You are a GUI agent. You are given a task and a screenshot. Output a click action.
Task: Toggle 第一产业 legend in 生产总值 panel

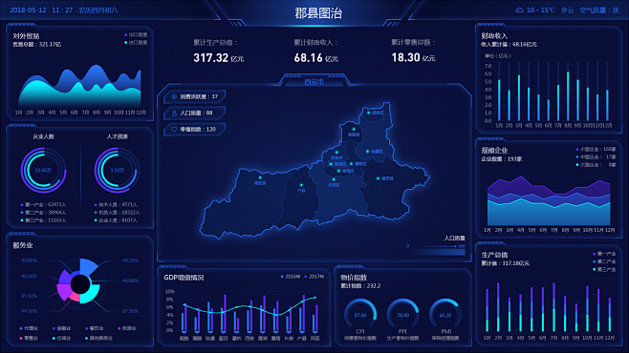pos(604,254)
